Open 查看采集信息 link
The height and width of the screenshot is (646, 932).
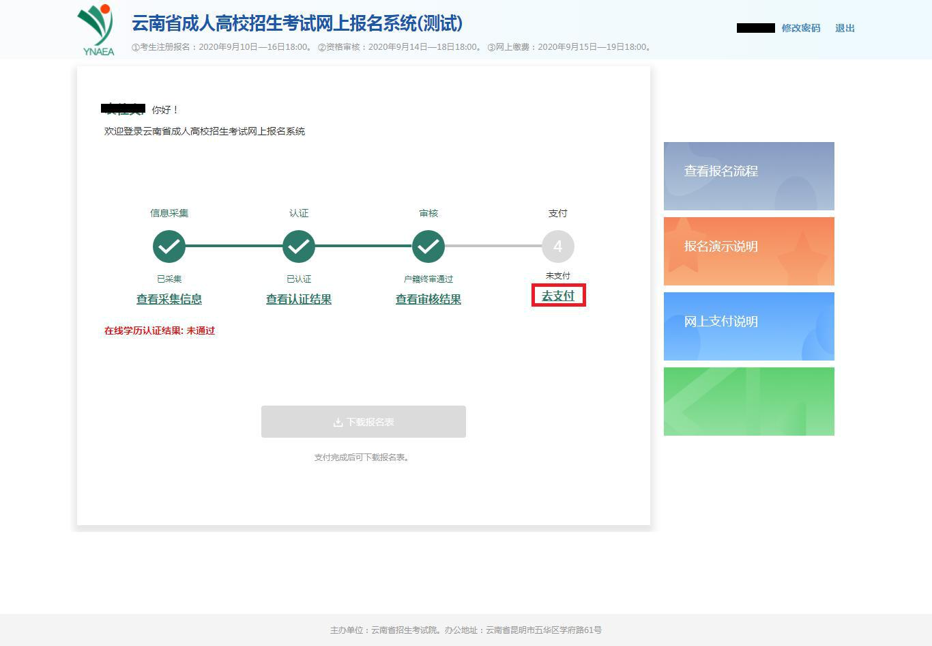click(169, 299)
